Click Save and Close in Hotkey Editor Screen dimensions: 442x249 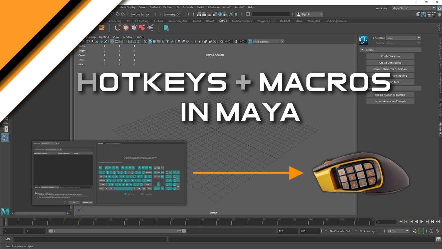point(87,202)
